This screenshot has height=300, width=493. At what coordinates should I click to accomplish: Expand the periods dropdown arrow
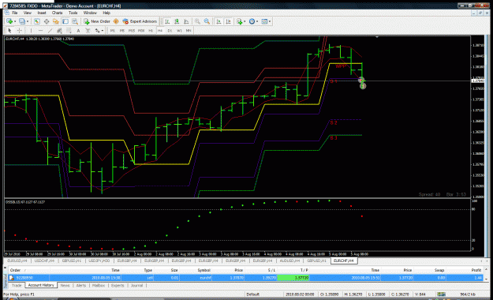[257, 22]
